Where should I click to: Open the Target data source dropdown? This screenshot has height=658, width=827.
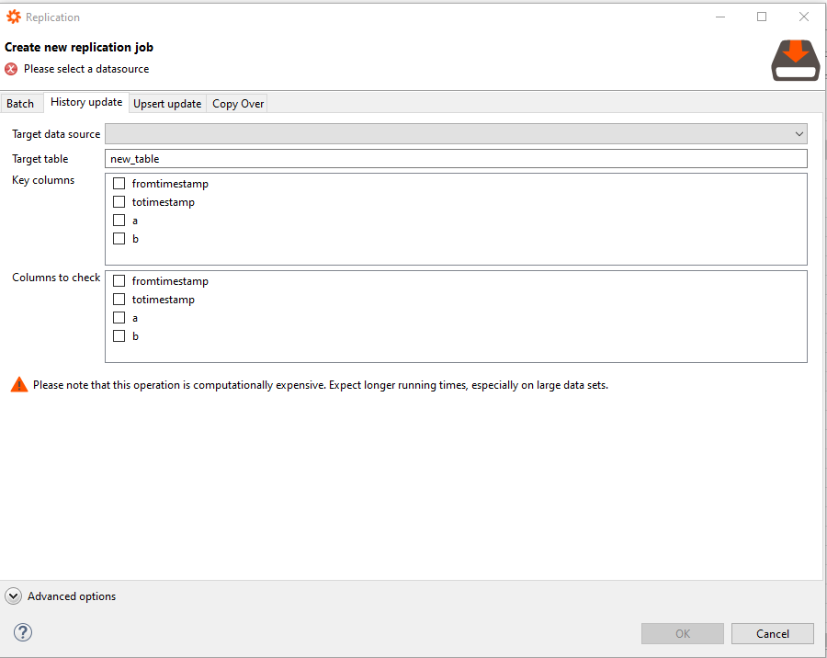click(x=456, y=134)
